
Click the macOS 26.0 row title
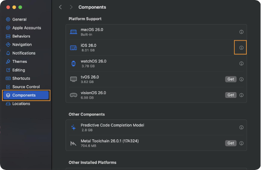click(x=92, y=30)
